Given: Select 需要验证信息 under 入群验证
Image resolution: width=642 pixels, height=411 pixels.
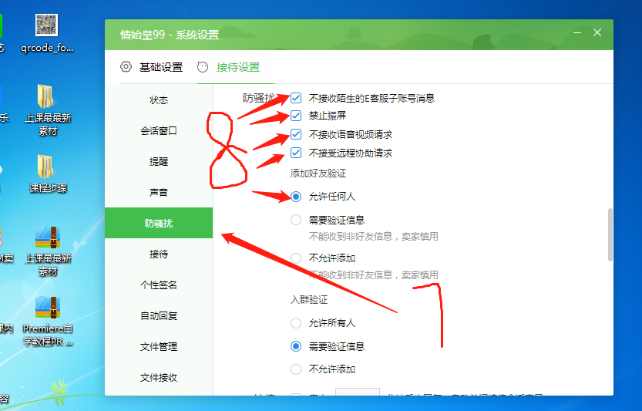Looking at the screenshot, I should click(x=296, y=346).
